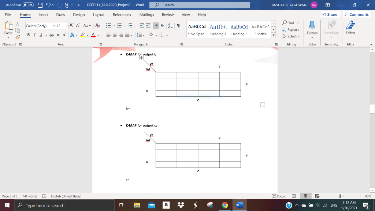Switch to Read Mode view
The width and height of the screenshot is (375, 211).
tap(294, 196)
